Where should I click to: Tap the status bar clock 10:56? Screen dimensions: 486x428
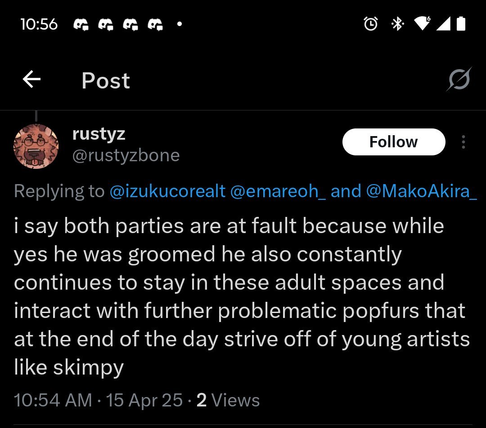point(39,24)
